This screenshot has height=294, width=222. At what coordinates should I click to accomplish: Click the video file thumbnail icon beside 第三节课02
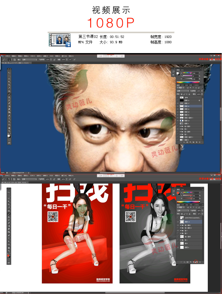pos(60,40)
